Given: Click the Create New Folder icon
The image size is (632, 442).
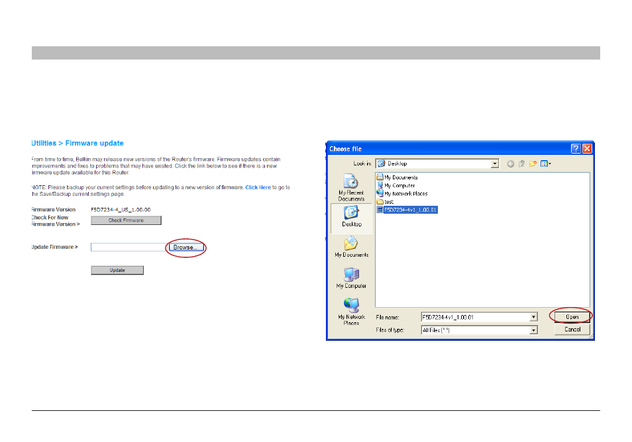Looking at the screenshot, I should pyautogui.click(x=533, y=163).
